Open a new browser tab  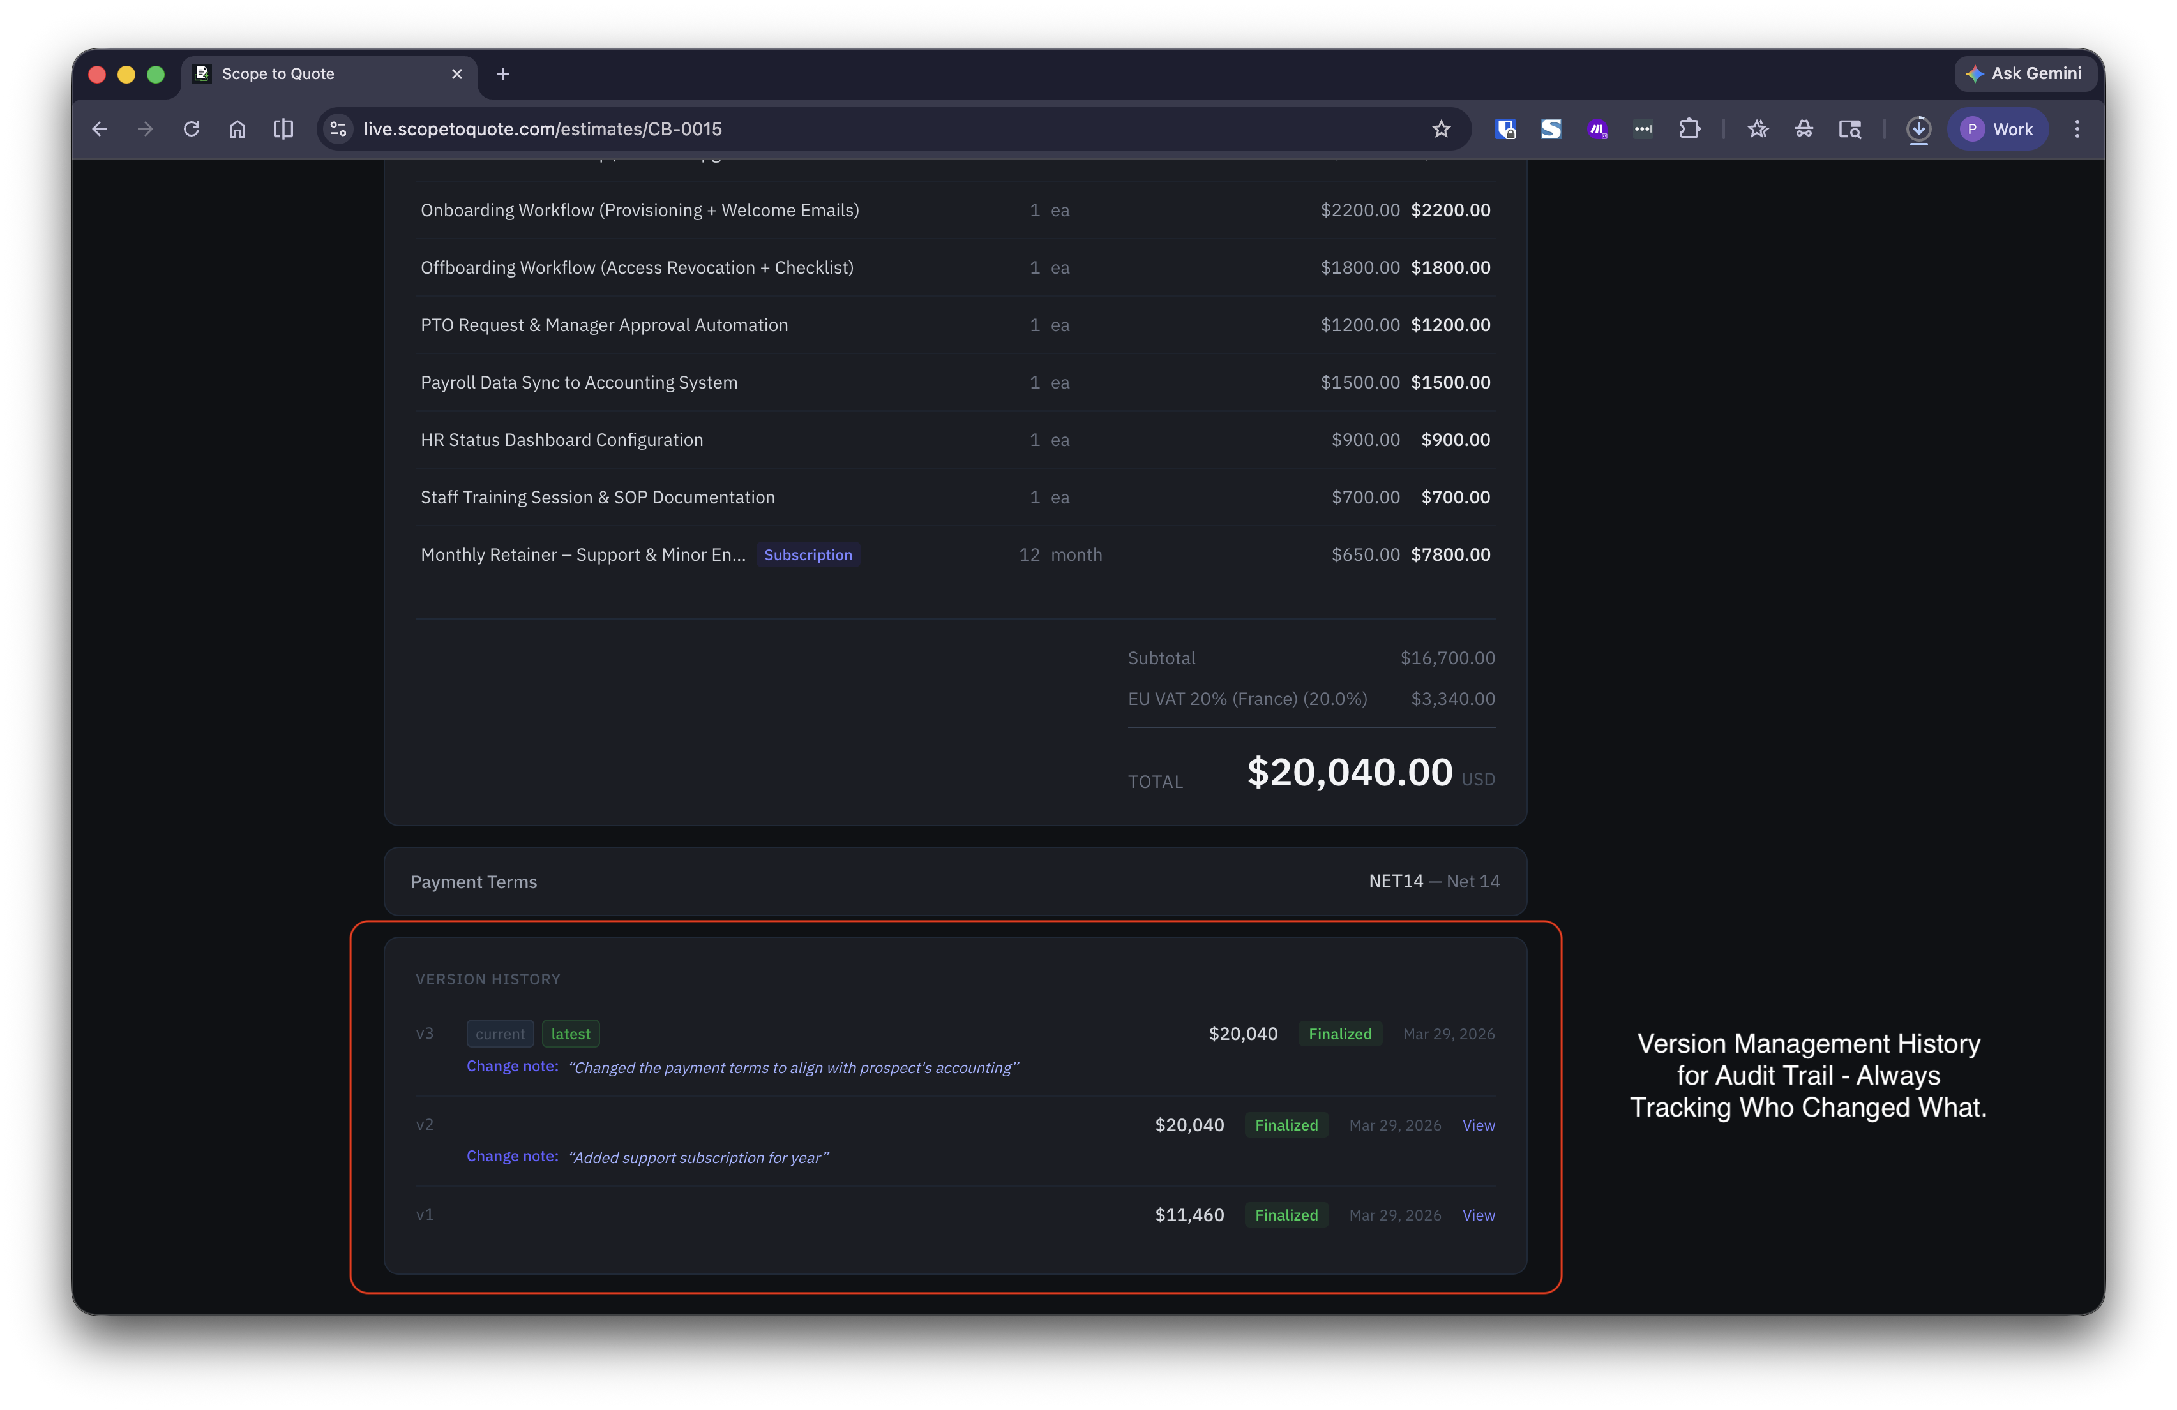[502, 74]
